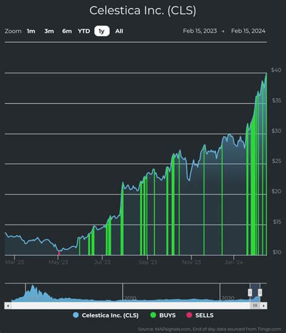The height and width of the screenshot is (333, 286).
Task: Select the YTD zoom option
Action: 84,31
